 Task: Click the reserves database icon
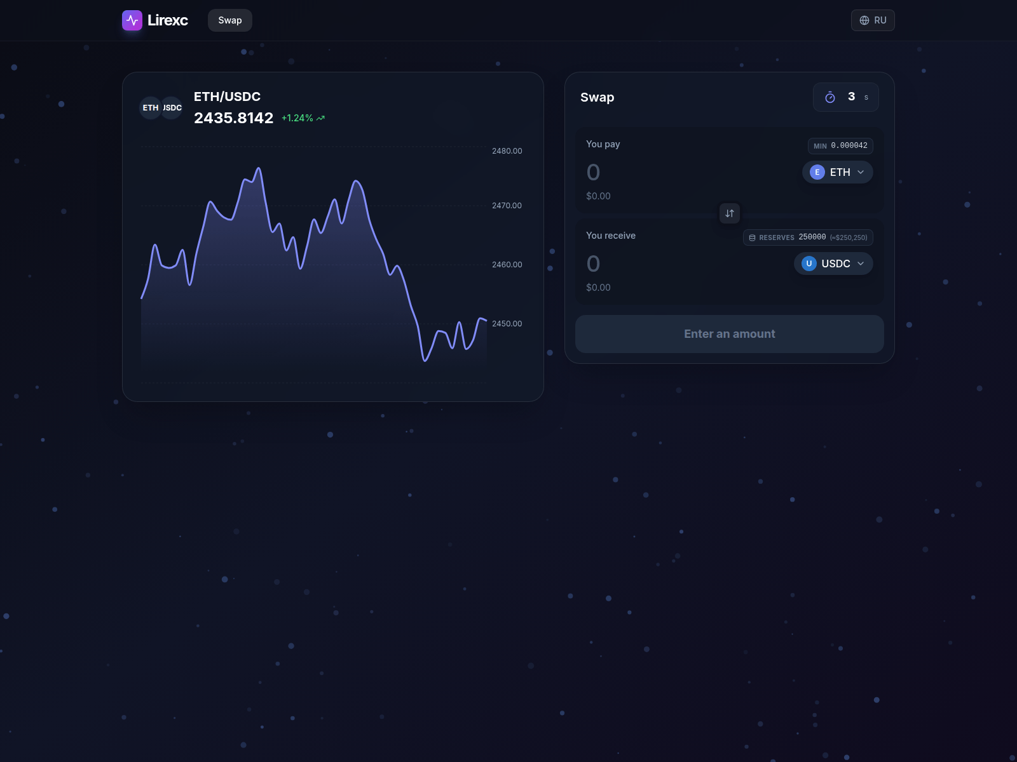tap(753, 237)
